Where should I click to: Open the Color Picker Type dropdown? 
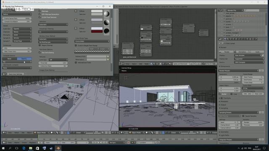click(x=92, y=41)
